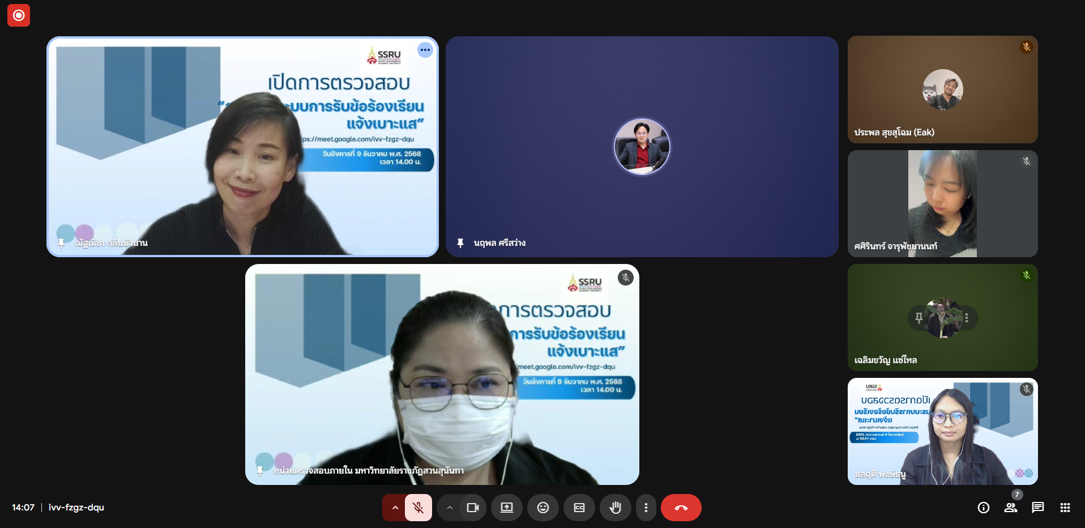Open three-dot menu on เฉลิมขวัญ แซ่ไหล tile
This screenshot has height=528, width=1085.
[x=967, y=318]
